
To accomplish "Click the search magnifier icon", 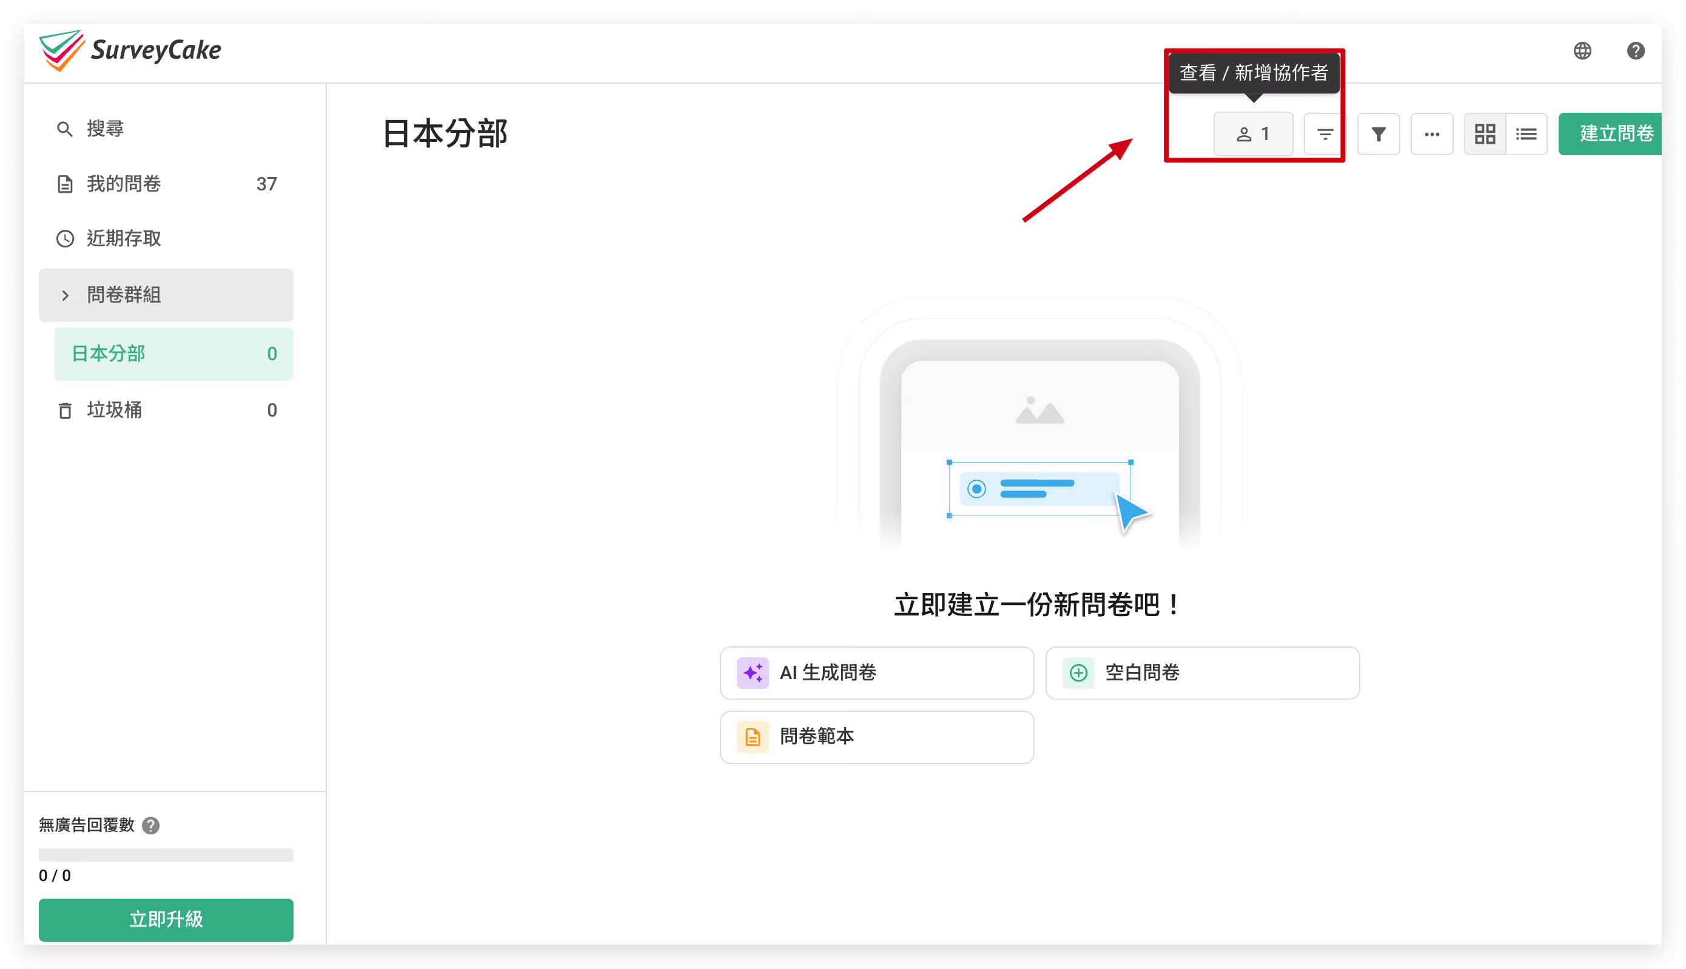I will [64, 129].
